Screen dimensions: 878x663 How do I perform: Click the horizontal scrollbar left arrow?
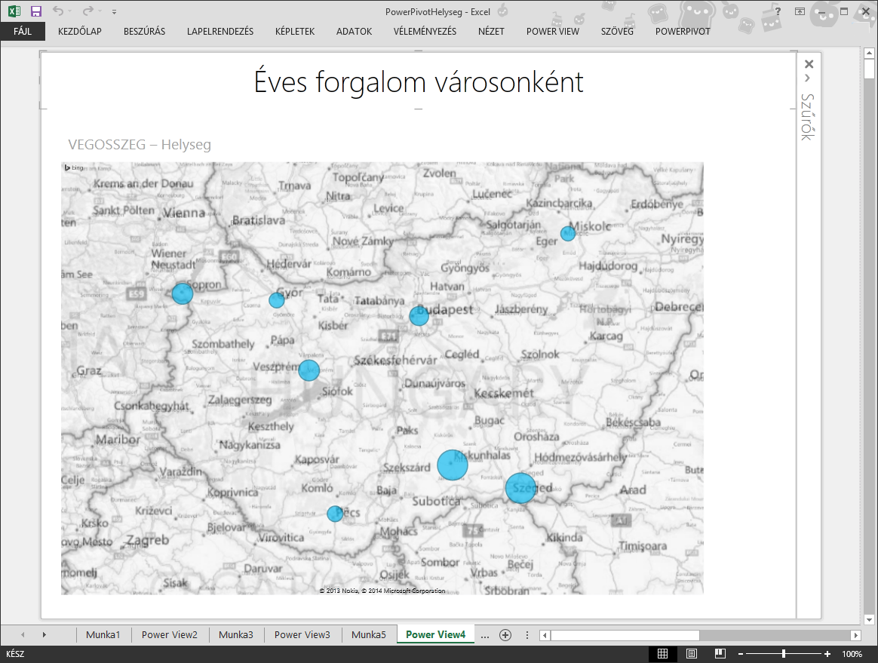pos(545,635)
